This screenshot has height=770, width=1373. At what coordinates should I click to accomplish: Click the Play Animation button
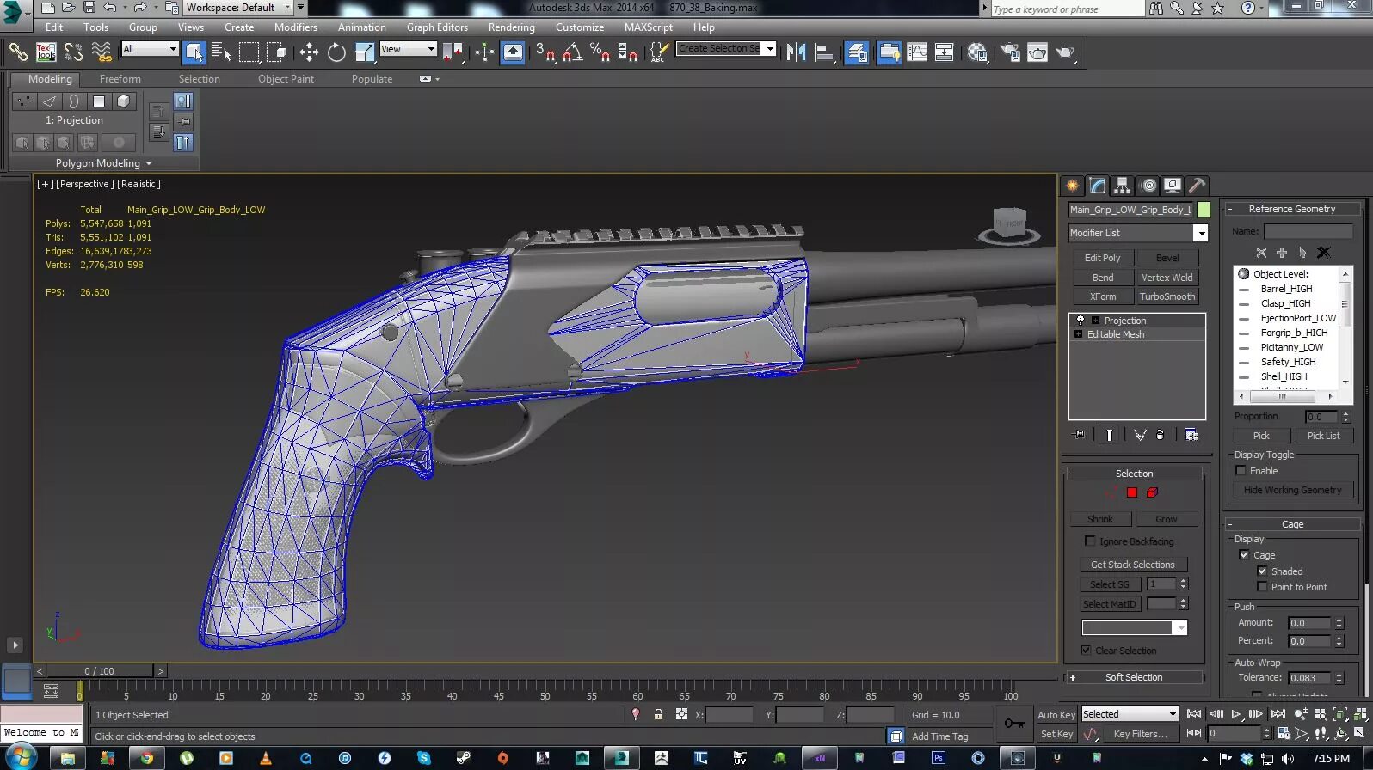[x=1236, y=714]
